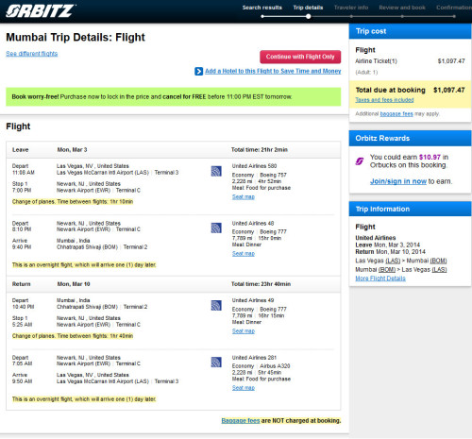The width and height of the screenshot is (472, 439).
Task: Open See different flights link
Action: (32, 54)
